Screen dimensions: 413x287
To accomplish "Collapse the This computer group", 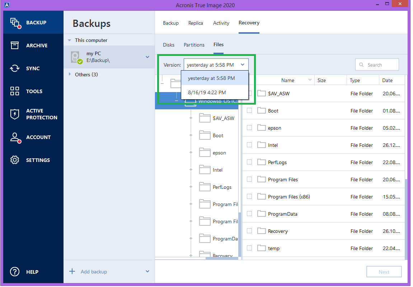I will click(70, 40).
